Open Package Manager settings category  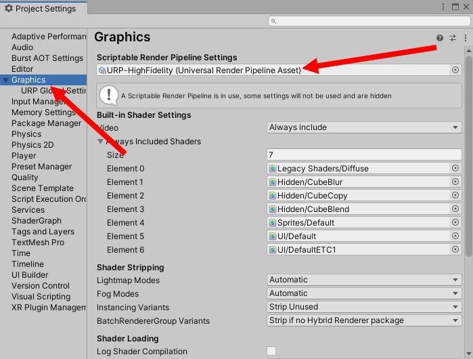pyautogui.click(x=46, y=123)
